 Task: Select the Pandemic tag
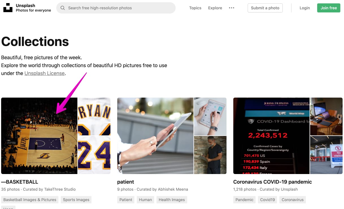[244, 200]
